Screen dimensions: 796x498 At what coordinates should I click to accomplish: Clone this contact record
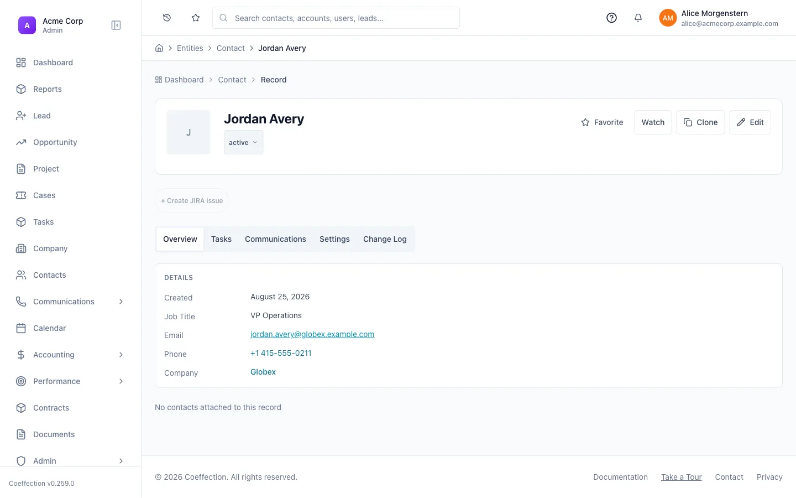pyautogui.click(x=700, y=122)
